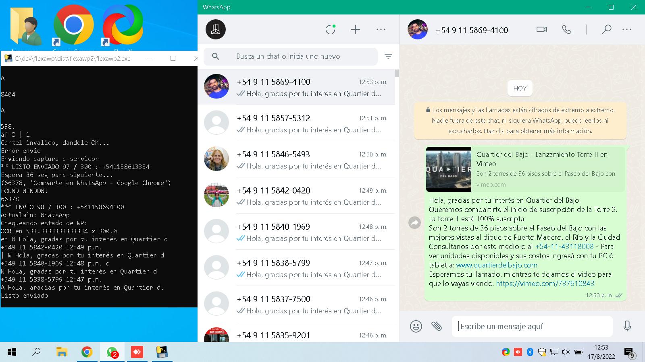The width and height of the screenshot is (645, 362).
Task: Click the message timestamp 12:53 p. m.
Action: [x=599, y=295]
